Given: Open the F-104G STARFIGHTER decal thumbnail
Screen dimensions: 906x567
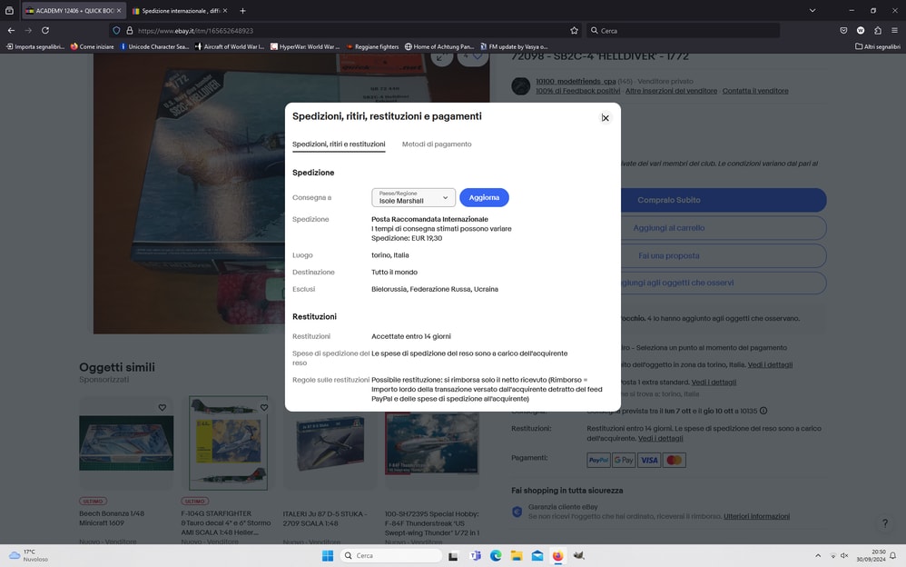Looking at the screenshot, I should click(228, 443).
